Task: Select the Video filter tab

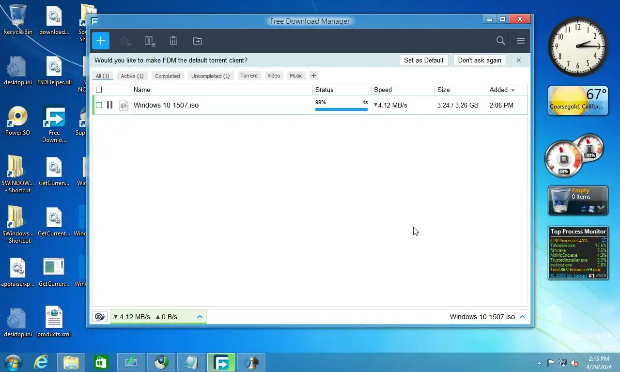Action: (274, 76)
